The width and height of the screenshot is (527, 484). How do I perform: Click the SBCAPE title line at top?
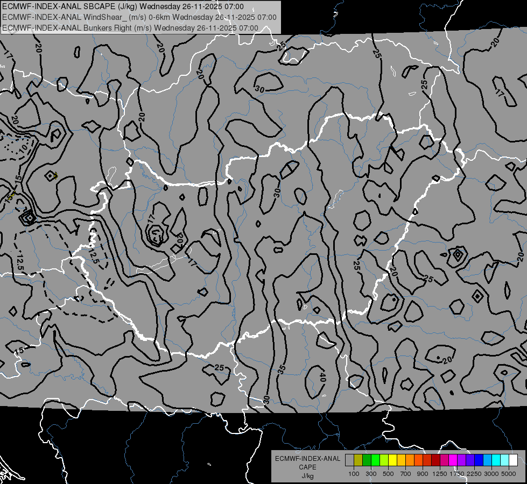point(123,6)
